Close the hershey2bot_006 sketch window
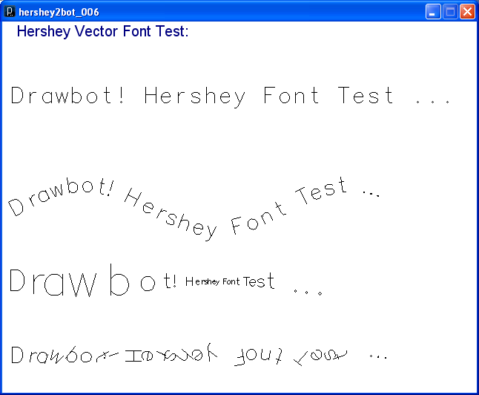Viewport: 479px width, 395px height. (467, 12)
